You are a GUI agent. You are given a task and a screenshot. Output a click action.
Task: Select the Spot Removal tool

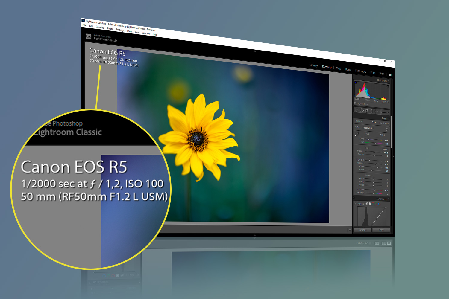(362, 111)
